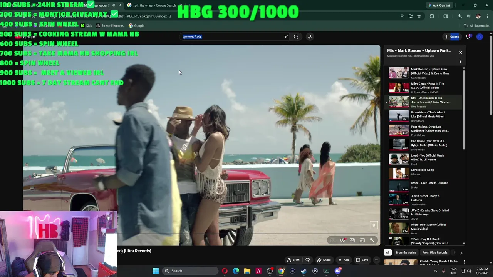493x277 pixels.
Task: Dislike the video with thumbs down
Action: point(307,260)
